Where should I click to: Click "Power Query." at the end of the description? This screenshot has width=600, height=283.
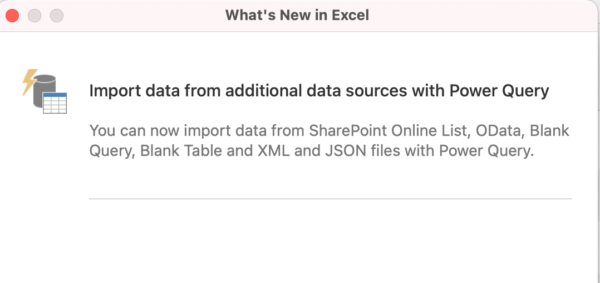click(486, 151)
